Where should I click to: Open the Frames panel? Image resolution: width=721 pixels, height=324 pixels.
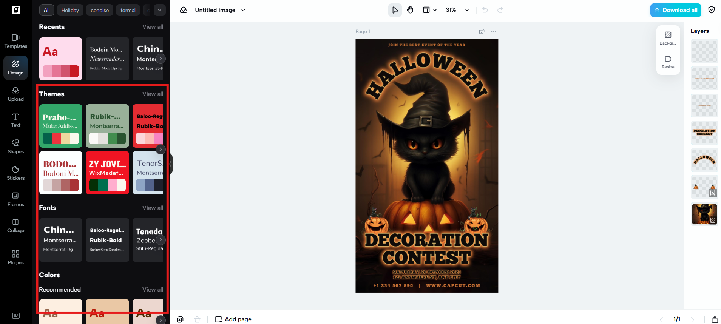tap(16, 199)
